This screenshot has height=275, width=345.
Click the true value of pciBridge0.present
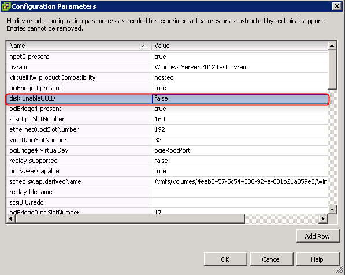click(x=240, y=88)
